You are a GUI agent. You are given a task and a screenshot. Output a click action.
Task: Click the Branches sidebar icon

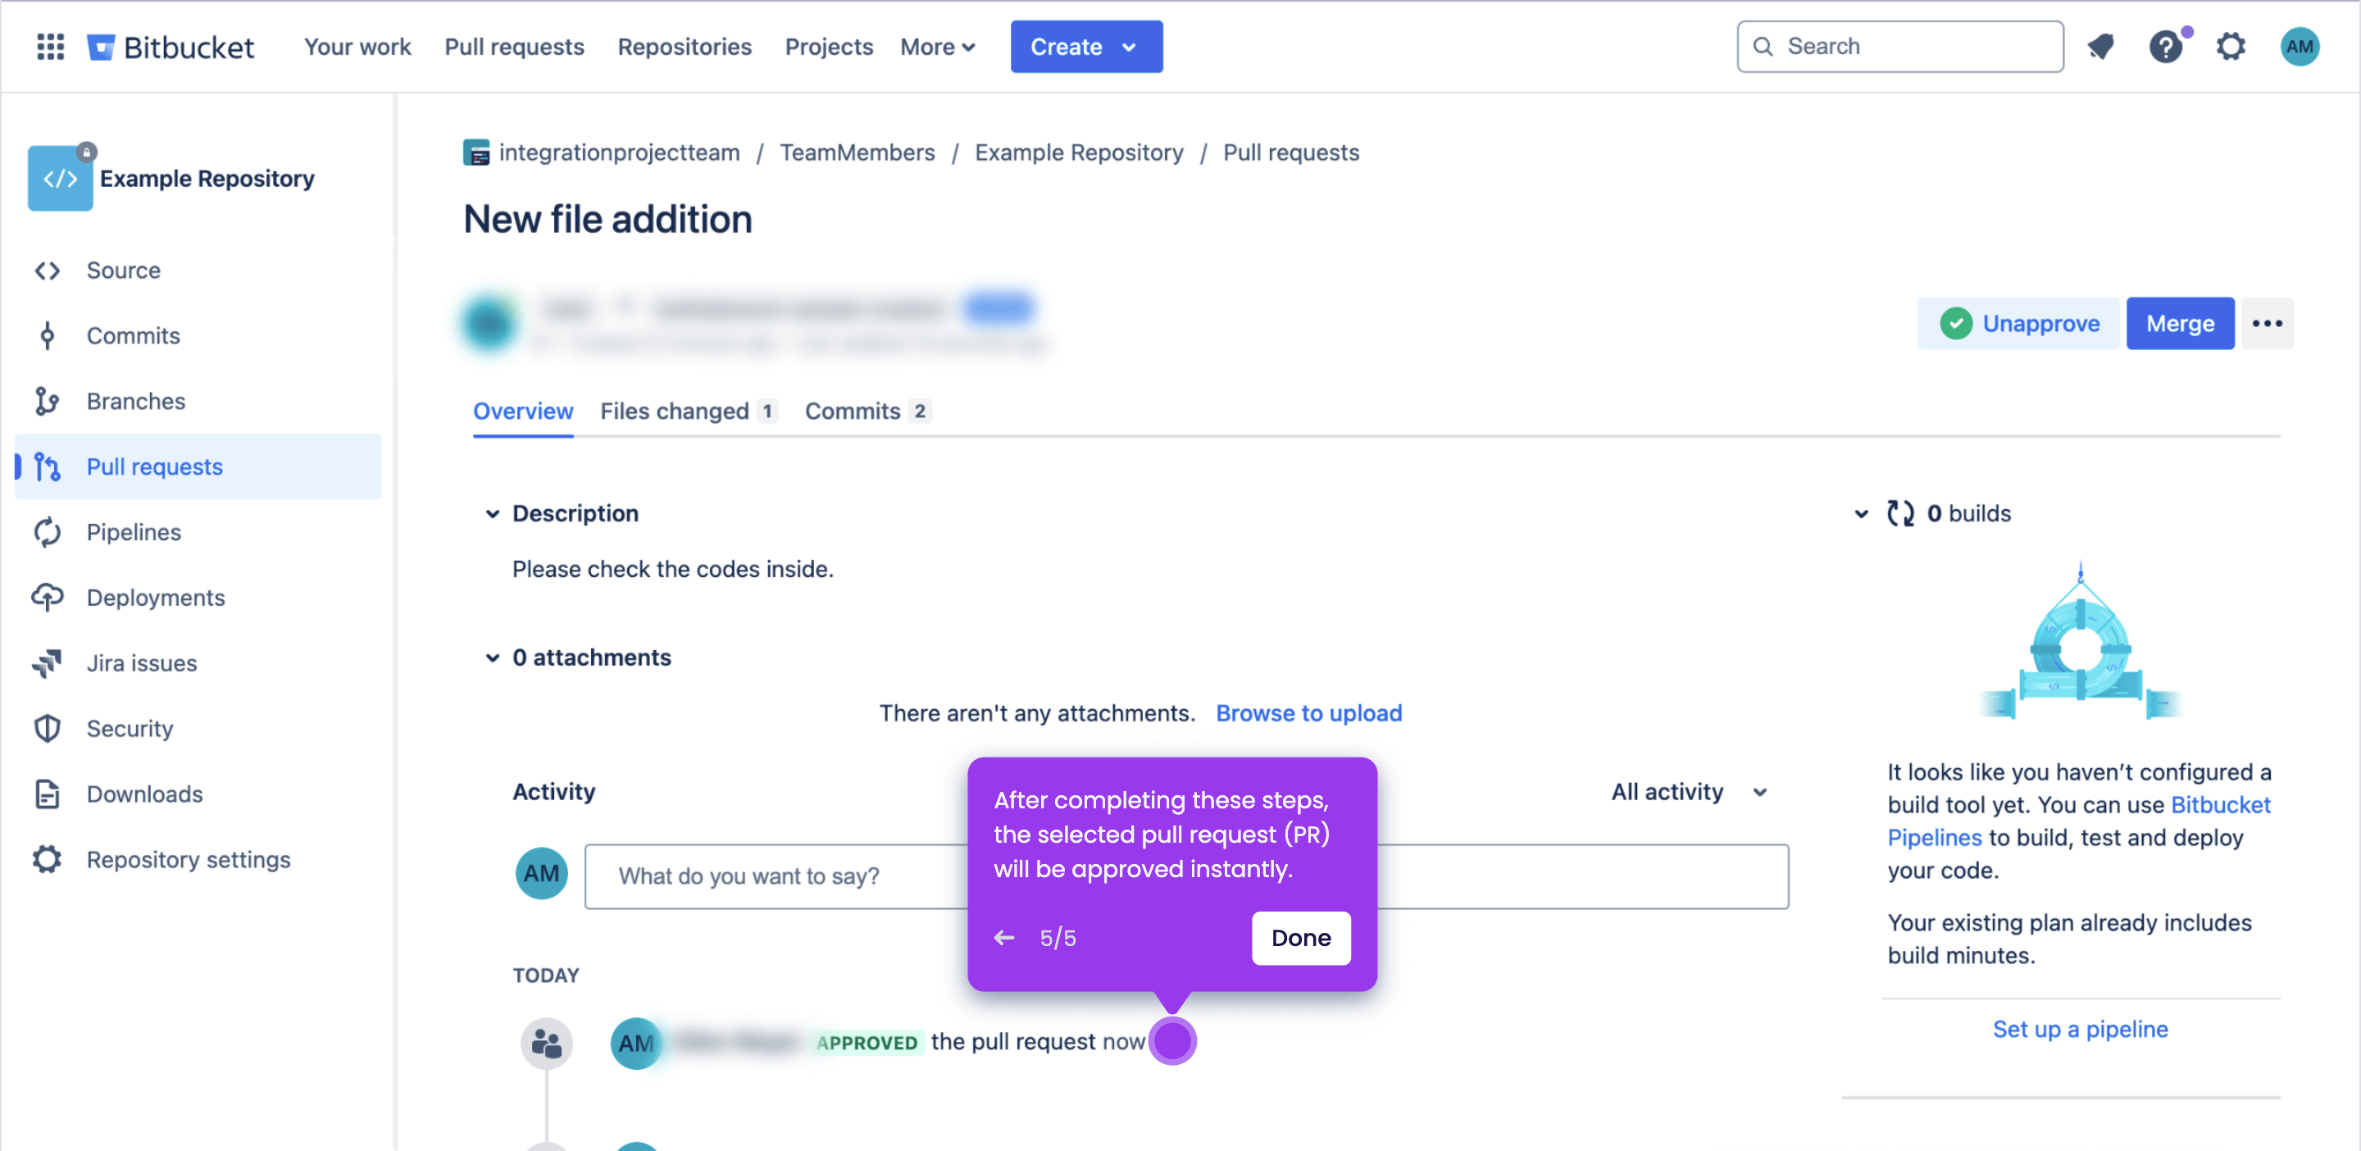point(48,402)
